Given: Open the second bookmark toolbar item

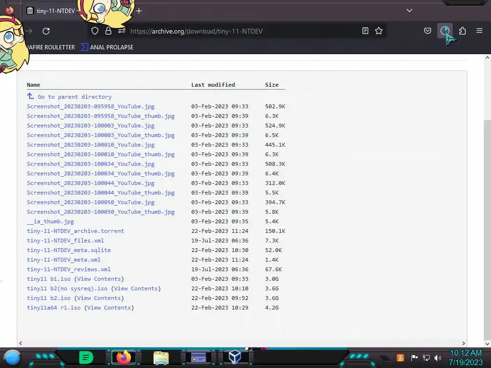Looking at the screenshot, I should [x=107, y=47].
